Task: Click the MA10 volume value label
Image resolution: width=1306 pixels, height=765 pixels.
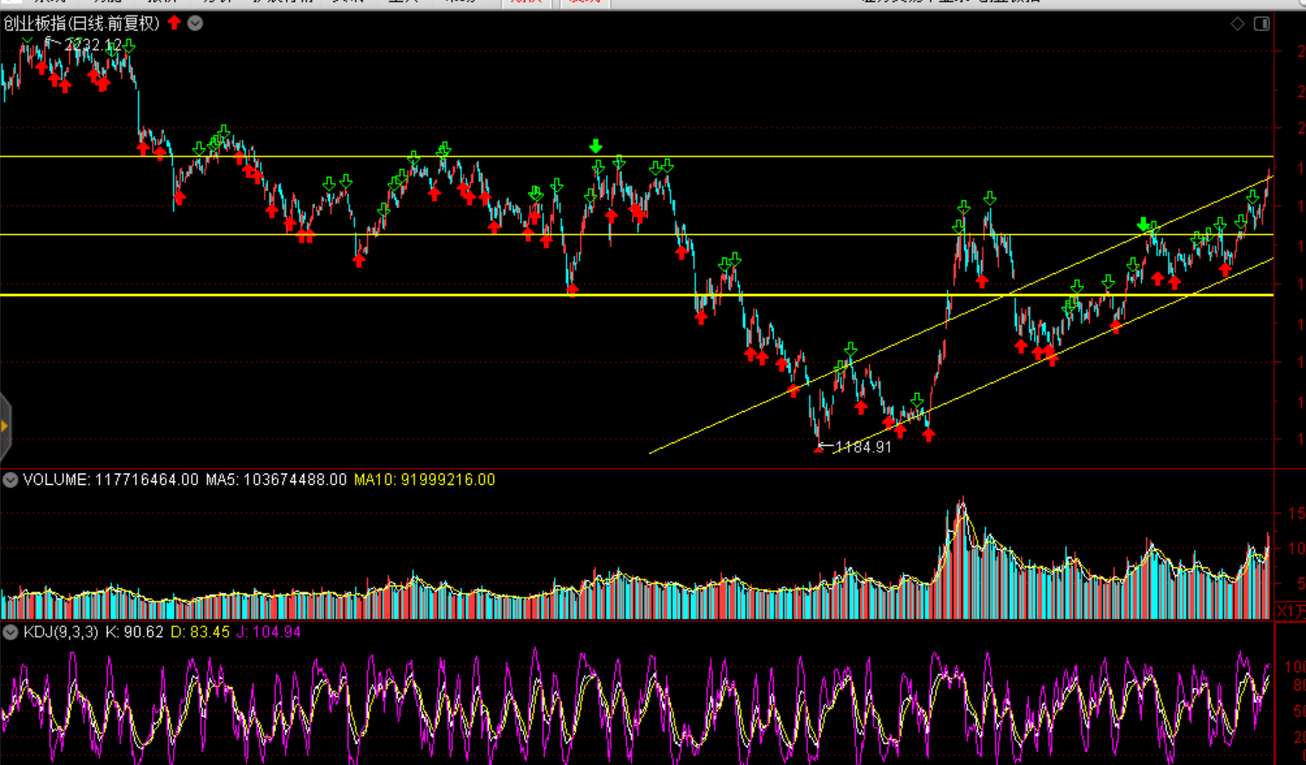Action: [x=424, y=480]
